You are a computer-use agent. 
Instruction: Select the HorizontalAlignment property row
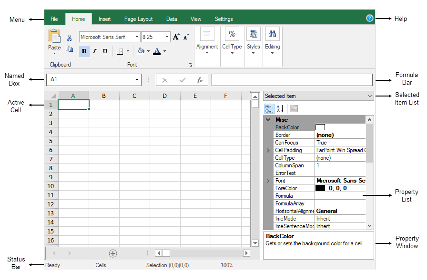click(320, 211)
